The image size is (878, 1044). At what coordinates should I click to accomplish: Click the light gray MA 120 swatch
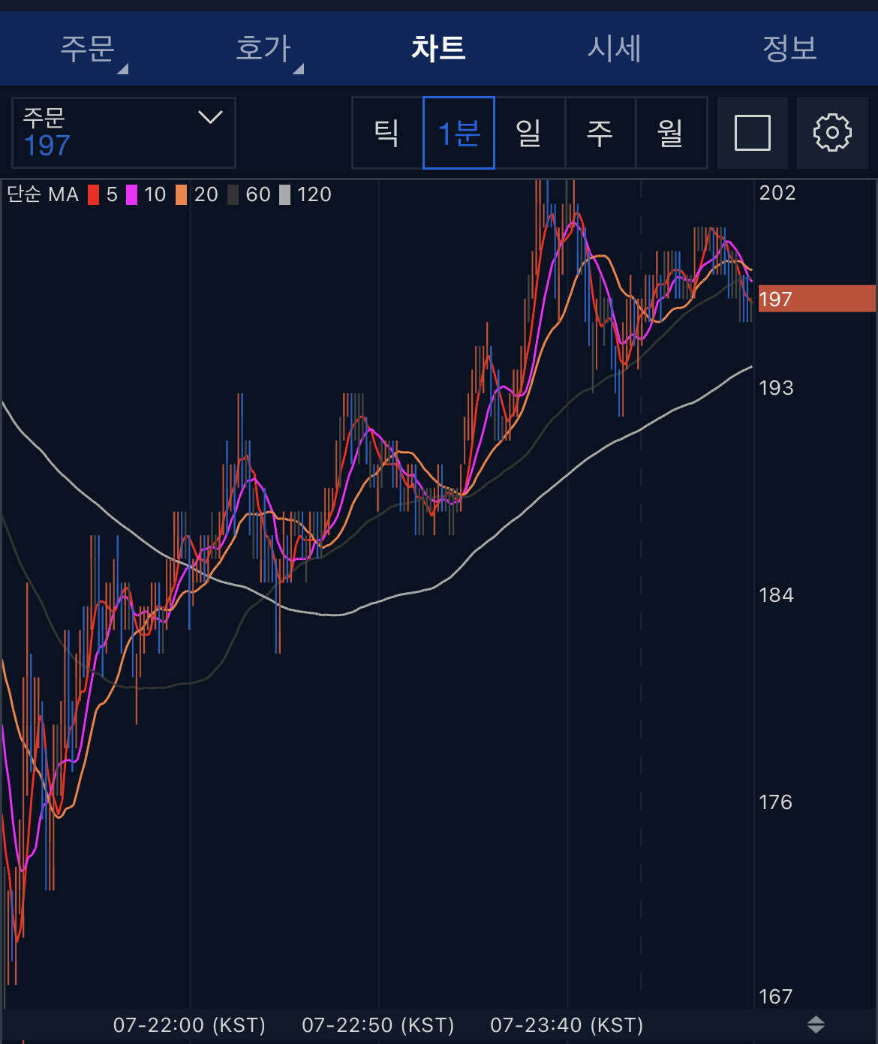285,195
